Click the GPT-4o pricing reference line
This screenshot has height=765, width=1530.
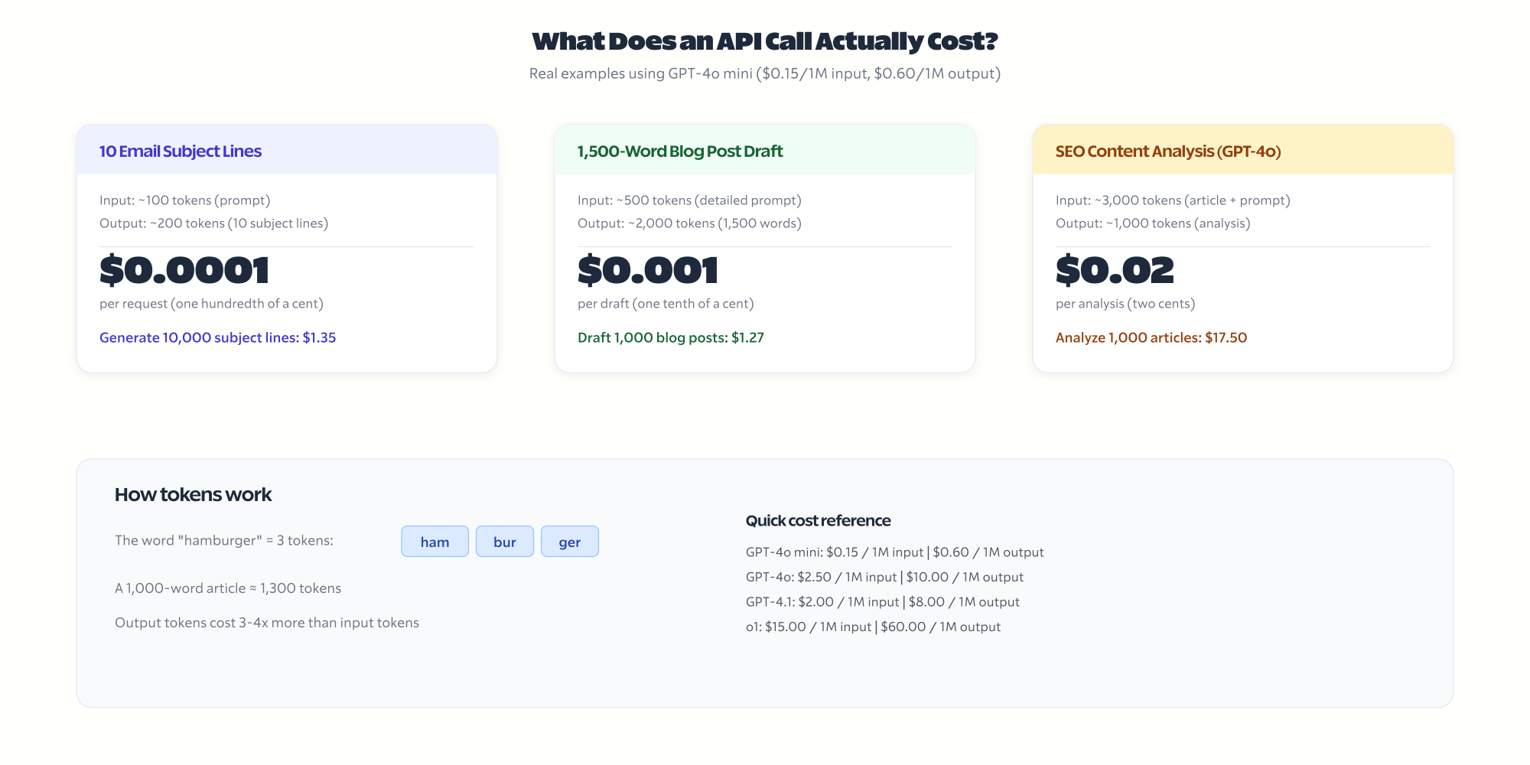point(885,577)
